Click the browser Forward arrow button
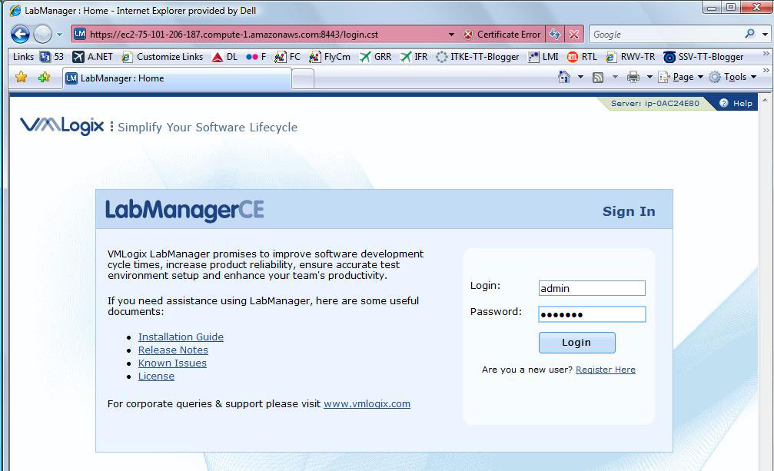 (43, 34)
